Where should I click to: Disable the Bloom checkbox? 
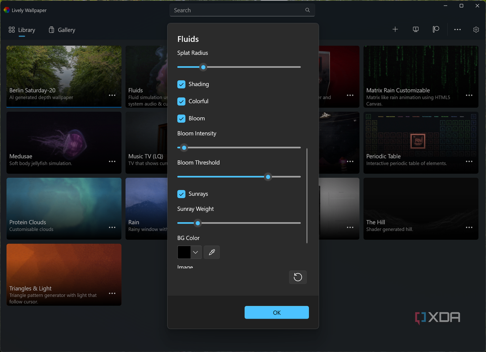(181, 118)
